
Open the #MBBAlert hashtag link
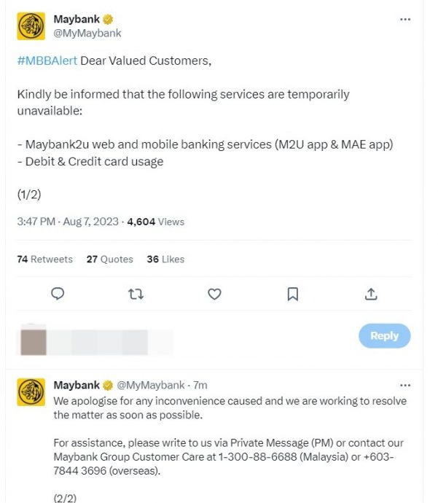47,61
